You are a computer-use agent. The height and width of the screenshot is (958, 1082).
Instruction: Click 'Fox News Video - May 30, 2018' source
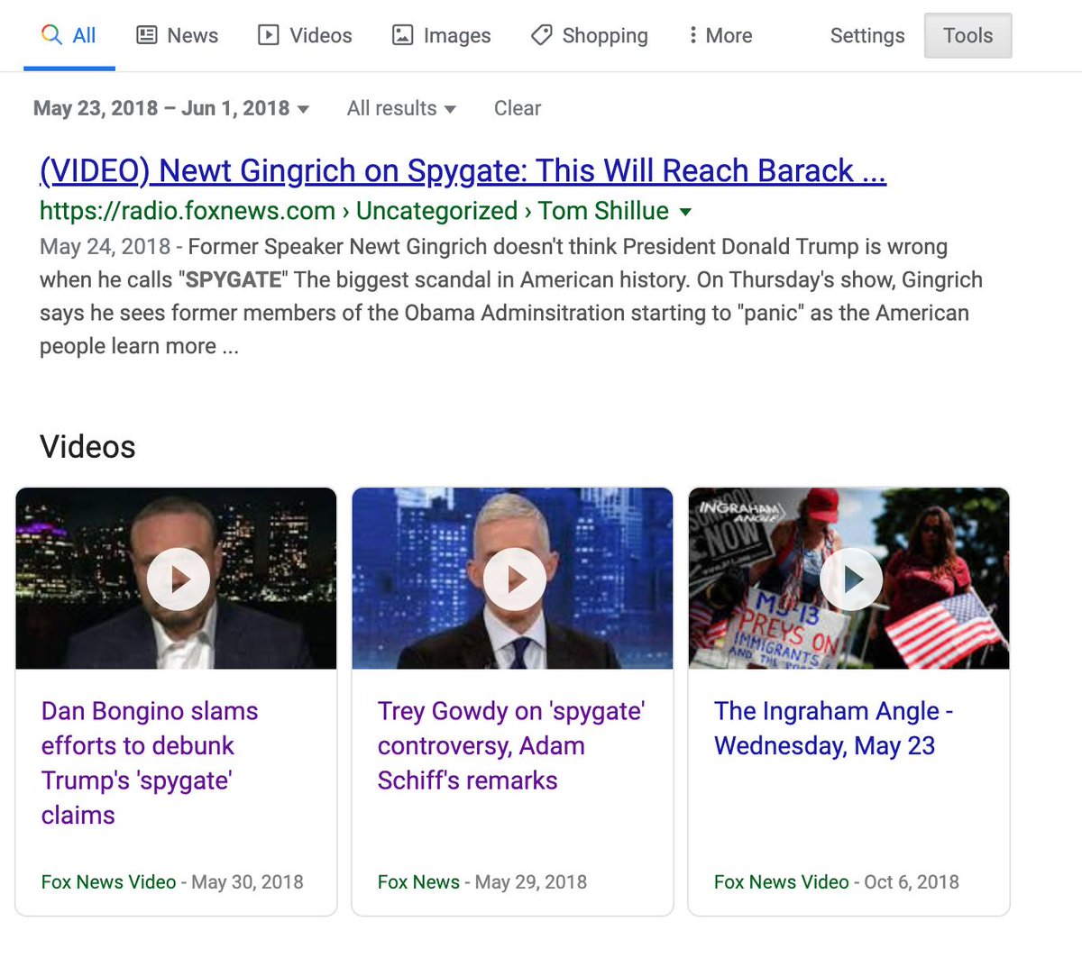(x=172, y=882)
